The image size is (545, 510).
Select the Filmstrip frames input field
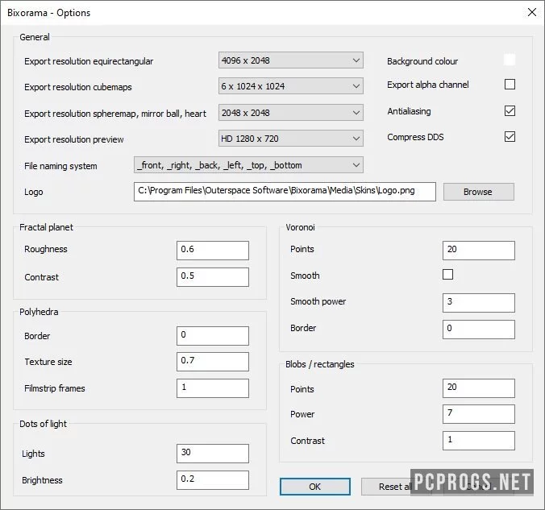click(x=213, y=388)
